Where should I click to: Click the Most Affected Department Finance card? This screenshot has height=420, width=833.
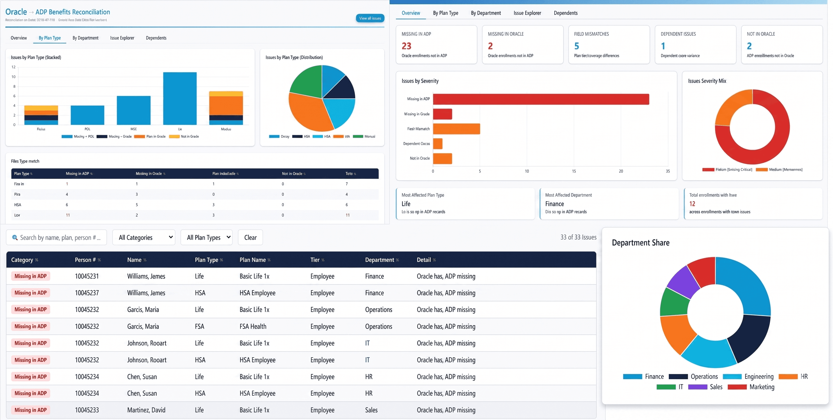609,204
